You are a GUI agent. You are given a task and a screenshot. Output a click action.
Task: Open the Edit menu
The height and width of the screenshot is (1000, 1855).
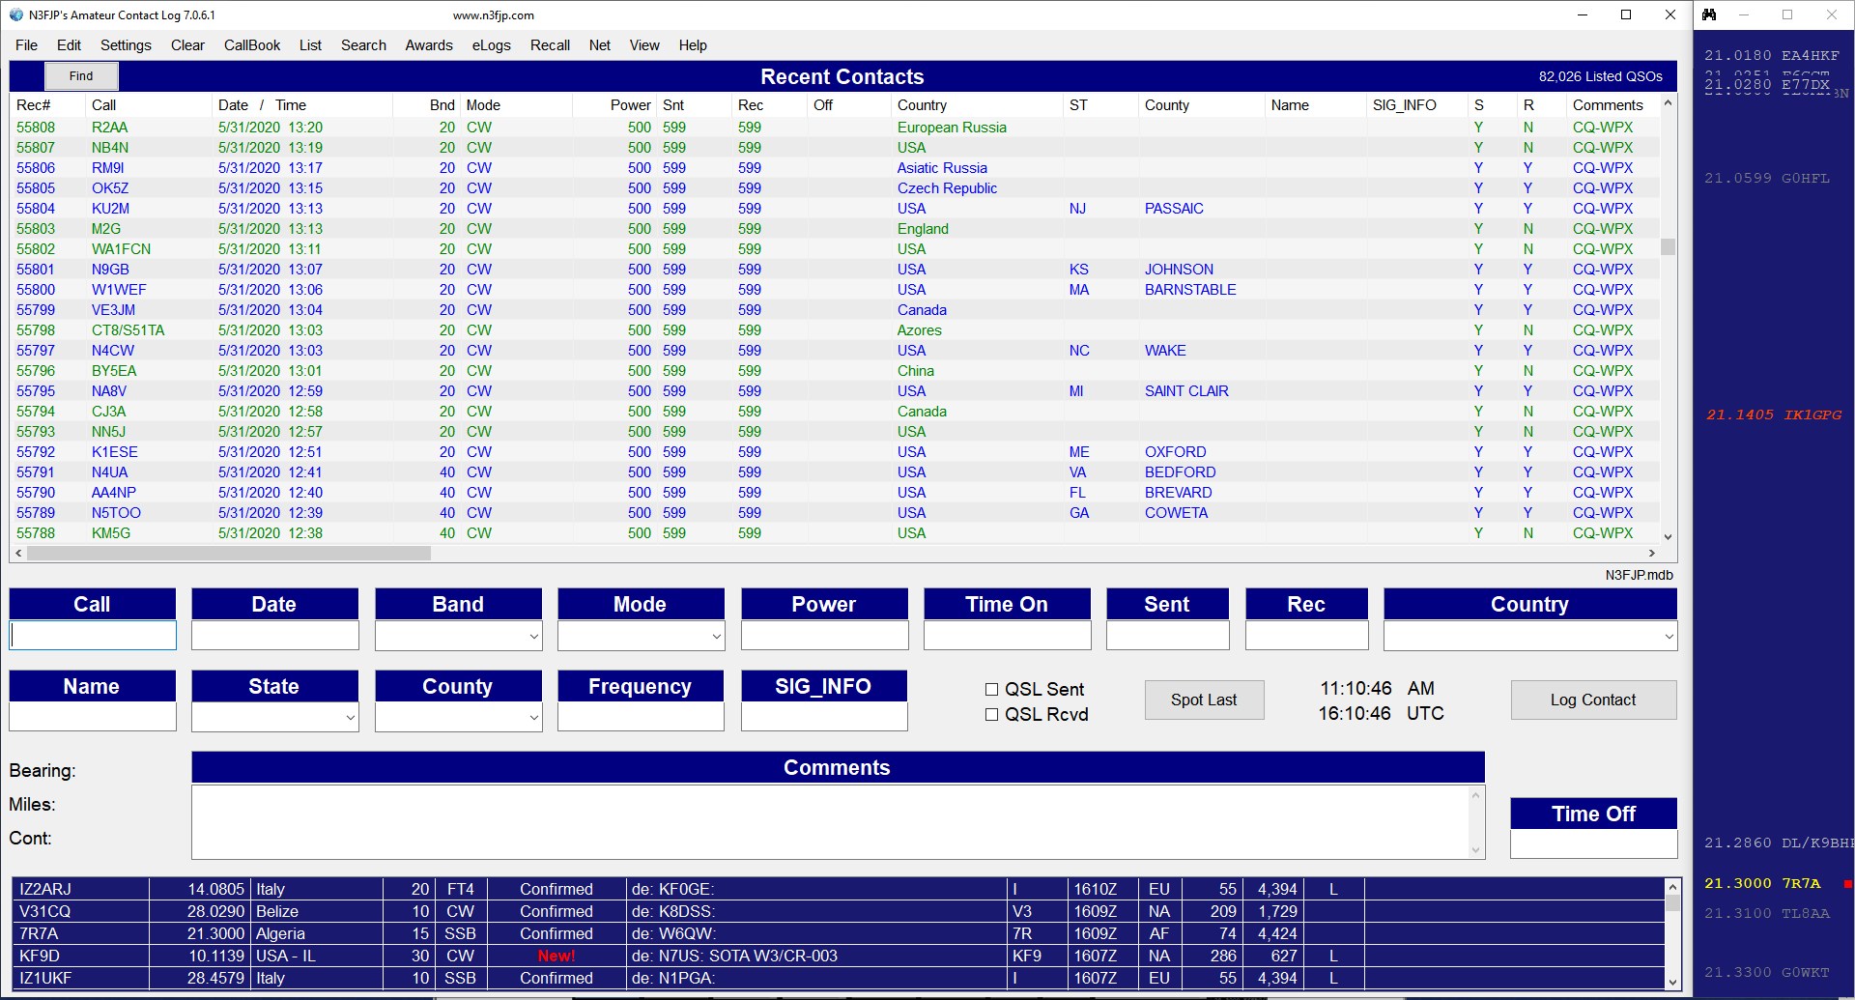pyautogui.click(x=69, y=45)
